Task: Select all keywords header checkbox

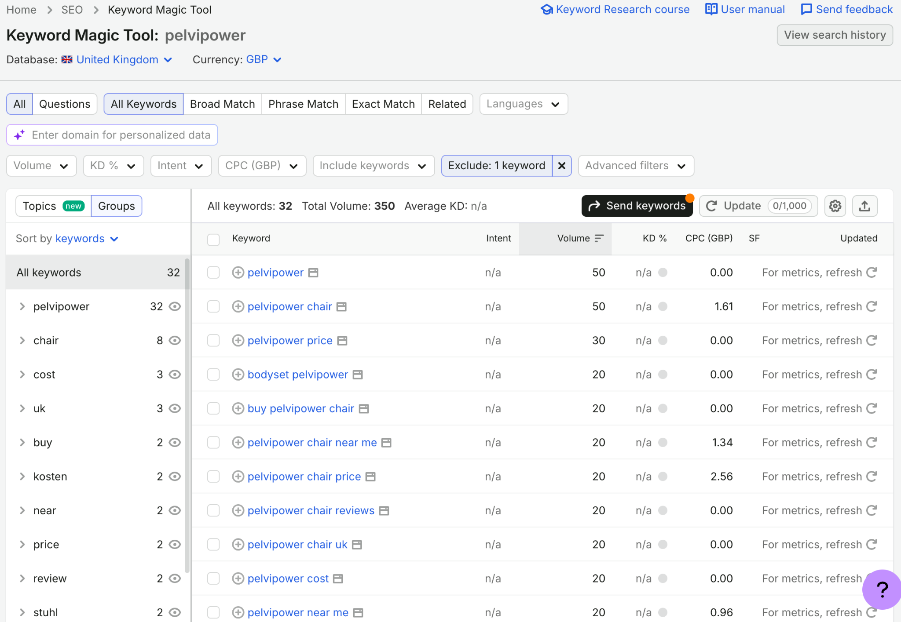Action: click(x=213, y=240)
